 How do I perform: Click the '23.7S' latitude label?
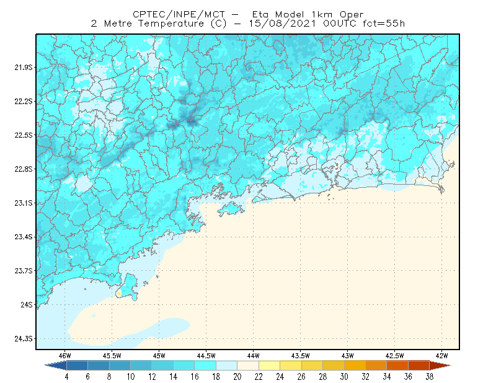coord(23,271)
